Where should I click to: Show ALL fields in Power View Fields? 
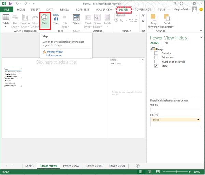[166, 43]
